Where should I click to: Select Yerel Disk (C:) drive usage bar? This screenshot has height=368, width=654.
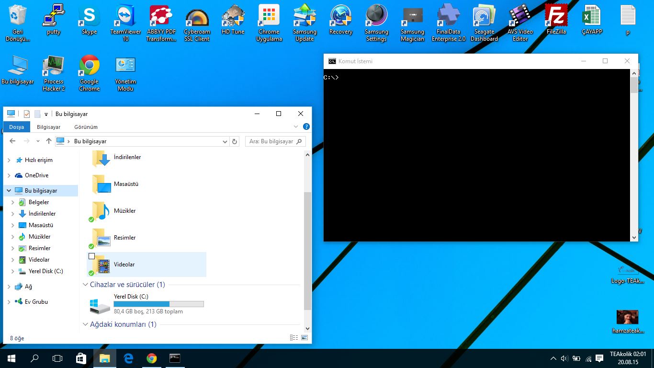point(158,304)
